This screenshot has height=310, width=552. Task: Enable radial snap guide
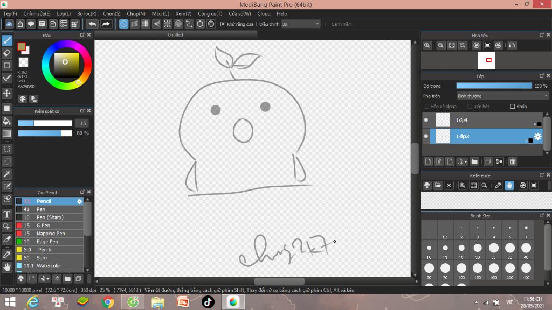coord(167,24)
